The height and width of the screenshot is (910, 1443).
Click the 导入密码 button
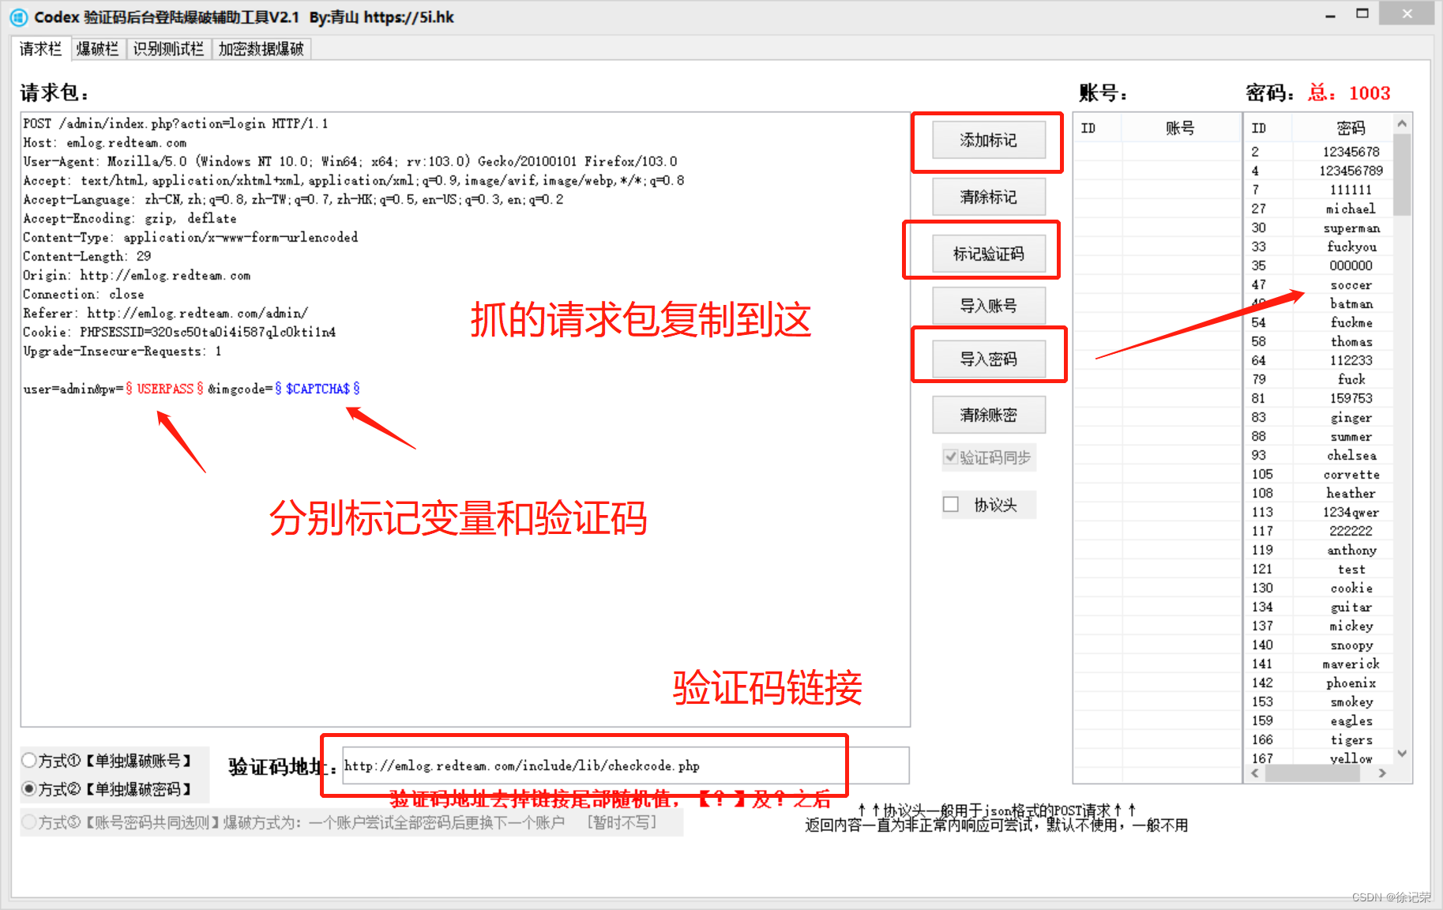988,359
